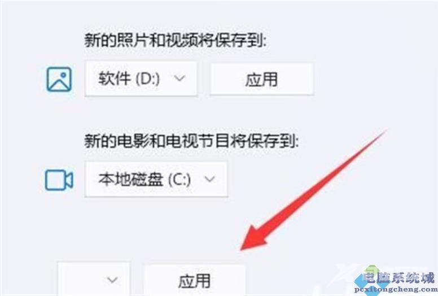This screenshot has width=438, height=296.
Task: Click the chevron in the bottom unlabeled box
Action: (112, 280)
